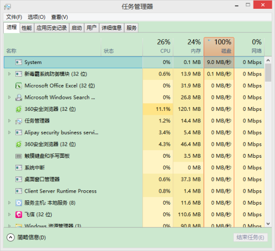Select the 桌面窗口管理器 process name
275x251 pixels.
point(42,179)
